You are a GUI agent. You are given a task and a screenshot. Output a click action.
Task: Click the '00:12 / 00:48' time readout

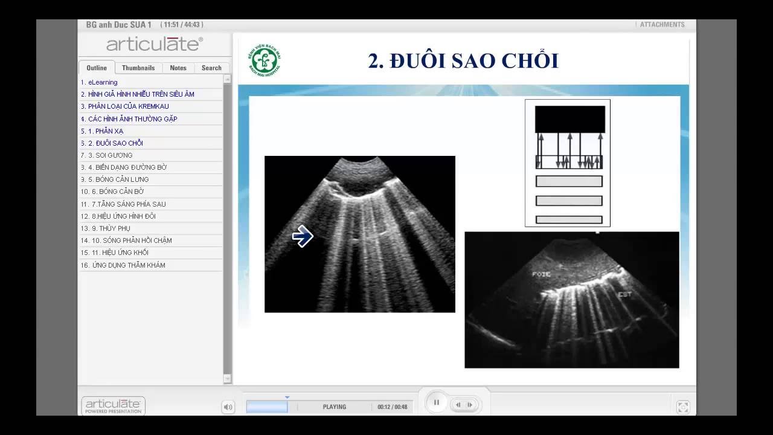393,407
